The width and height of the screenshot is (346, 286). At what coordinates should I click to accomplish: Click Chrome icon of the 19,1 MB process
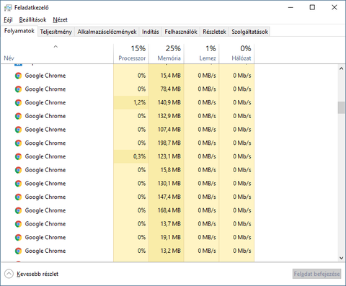[18, 238]
